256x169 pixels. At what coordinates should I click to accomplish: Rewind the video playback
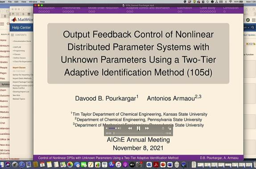(130, 128)
